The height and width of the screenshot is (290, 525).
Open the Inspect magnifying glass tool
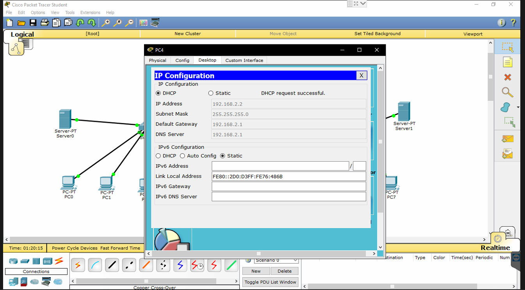(x=507, y=93)
